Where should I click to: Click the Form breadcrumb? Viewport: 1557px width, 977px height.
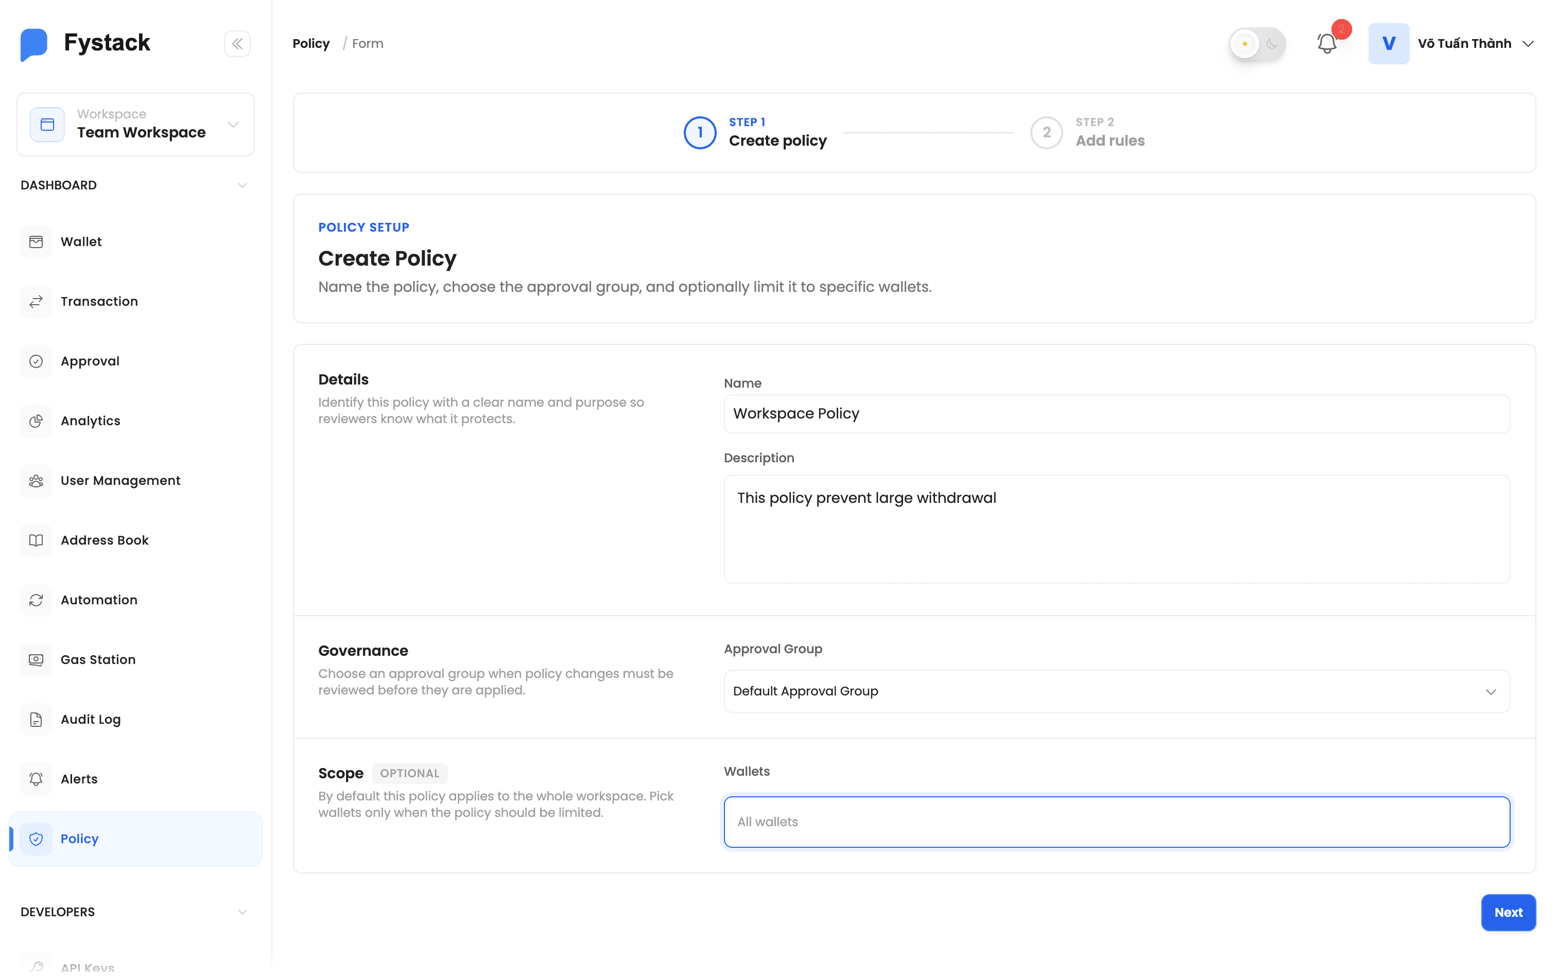click(367, 43)
